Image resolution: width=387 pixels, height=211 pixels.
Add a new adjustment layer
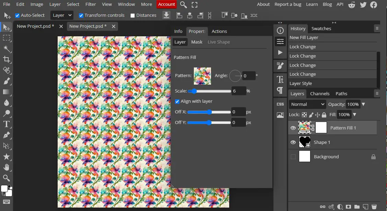click(x=339, y=207)
